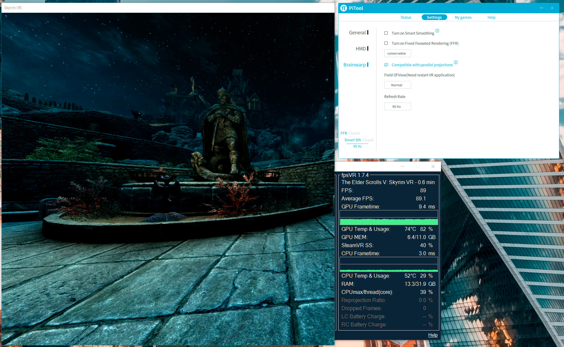This screenshot has height=347, width=564.
Task: Minimize the PiTool window
Action: tap(541, 8)
